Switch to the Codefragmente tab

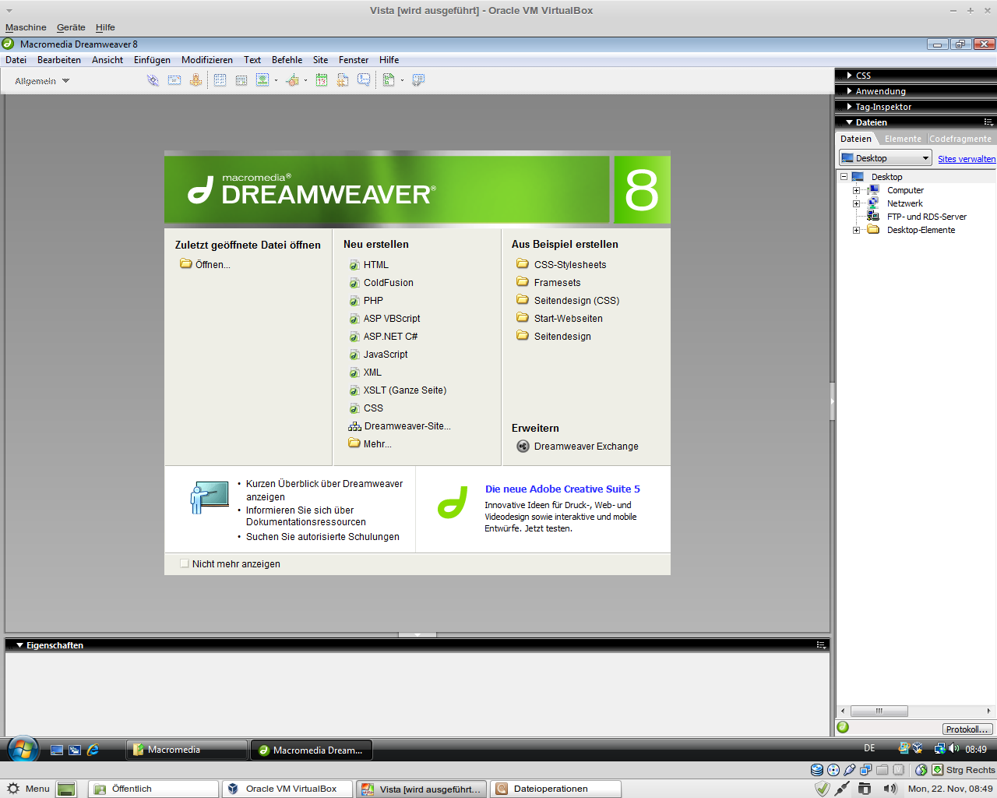point(960,139)
